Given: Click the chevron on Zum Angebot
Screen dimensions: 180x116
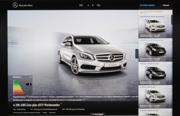Looking at the screenshot, I should (93, 115).
